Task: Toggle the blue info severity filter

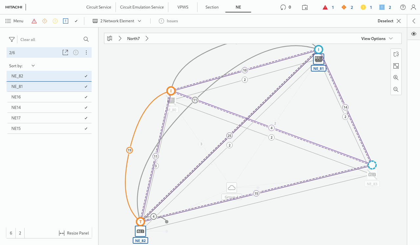Action: coord(66,21)
